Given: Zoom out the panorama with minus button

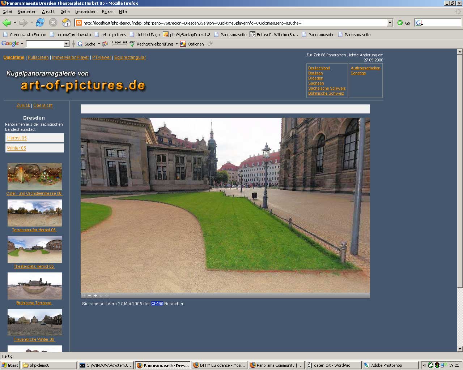Looking at the screenshot, I should pyautogui.click(x=90, y=296).
